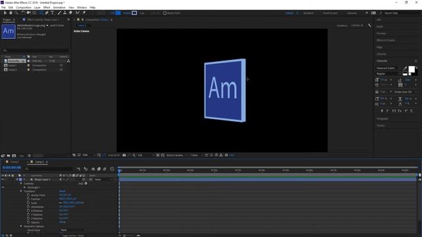
Task: Click the Project panel search field
Action: pos(35,50)
